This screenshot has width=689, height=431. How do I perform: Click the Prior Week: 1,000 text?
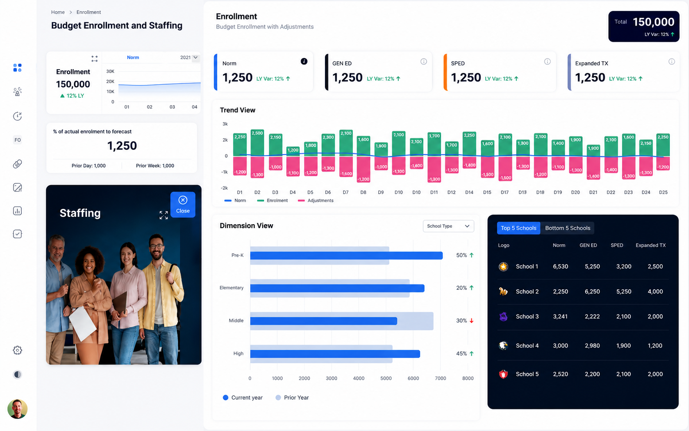[x=155, y=166]
